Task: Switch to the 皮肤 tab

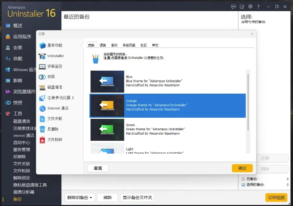Action: tap(91, 45)
